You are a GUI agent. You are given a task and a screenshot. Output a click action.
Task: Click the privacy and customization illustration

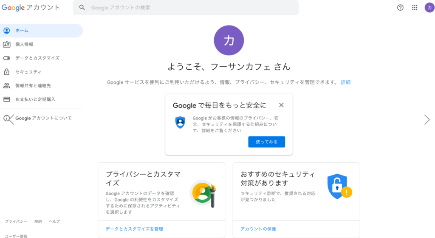[203, 194]
